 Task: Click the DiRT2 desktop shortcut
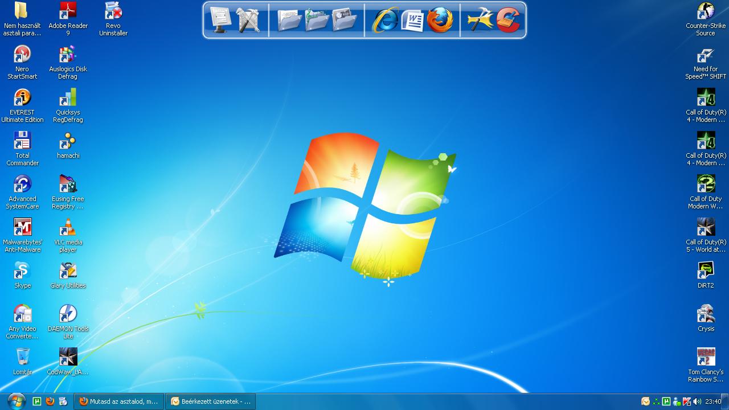(x=706, y=275)
